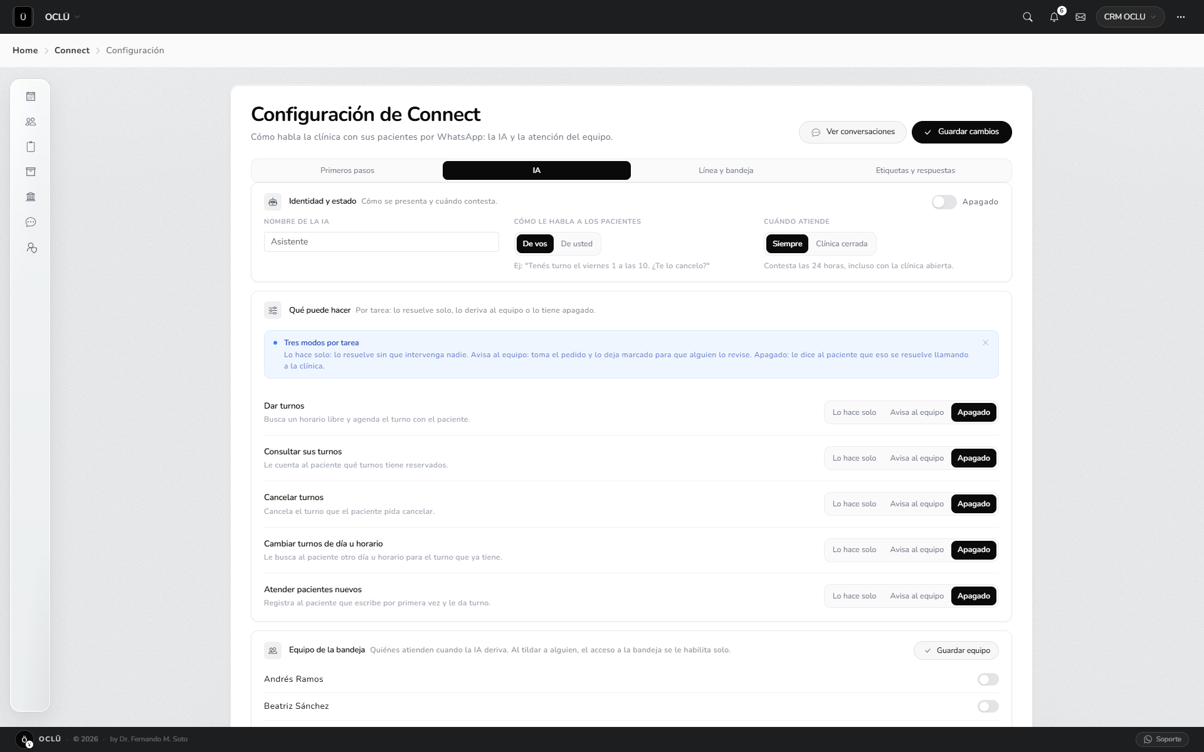The height and width of the screenshot is (752, 1204).
Task: Open the notifications bell
Action: tap(1054, 17)
